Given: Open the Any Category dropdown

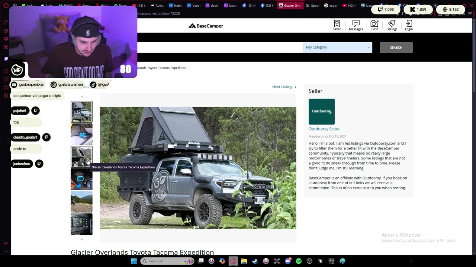Looking at the screenshot, I should [337, 47].
